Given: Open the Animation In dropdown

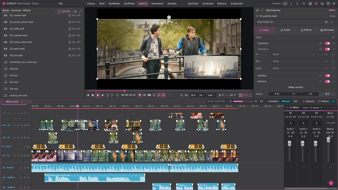Looking at the screenshot, I should click(300, 54).
